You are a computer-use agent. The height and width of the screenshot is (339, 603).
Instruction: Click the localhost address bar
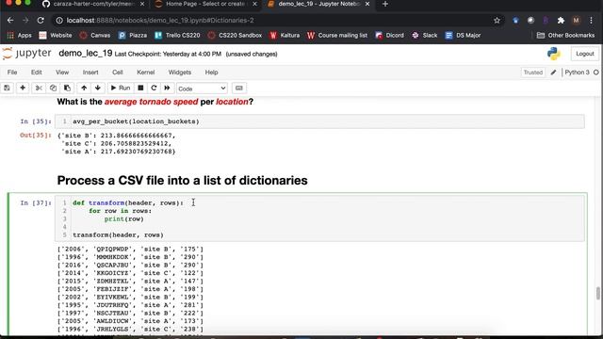coord(277,21)
